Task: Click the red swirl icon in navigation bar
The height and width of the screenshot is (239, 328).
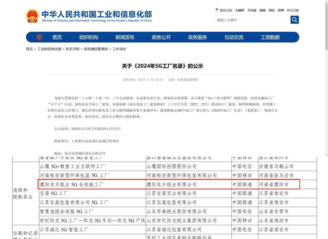Action: click(40, 37)
